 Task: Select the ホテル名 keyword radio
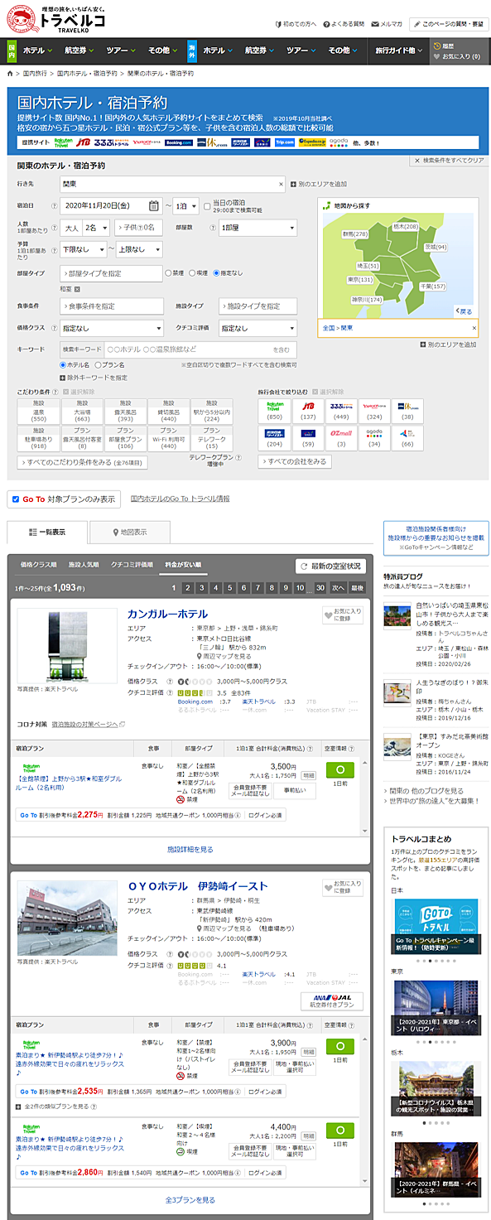pos(64,364)
